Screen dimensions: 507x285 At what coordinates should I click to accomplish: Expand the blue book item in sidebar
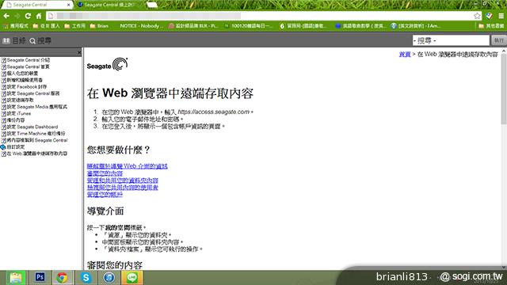[x=3, y=147]
